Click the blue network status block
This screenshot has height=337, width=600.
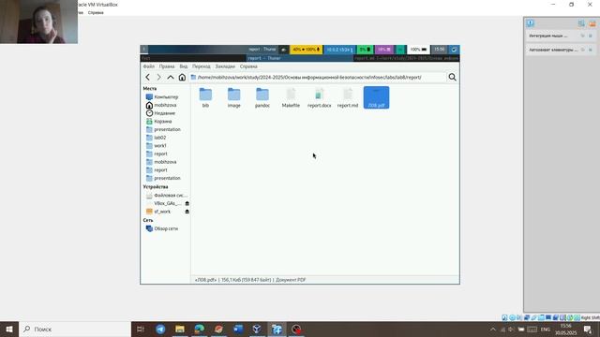(339, 50)
